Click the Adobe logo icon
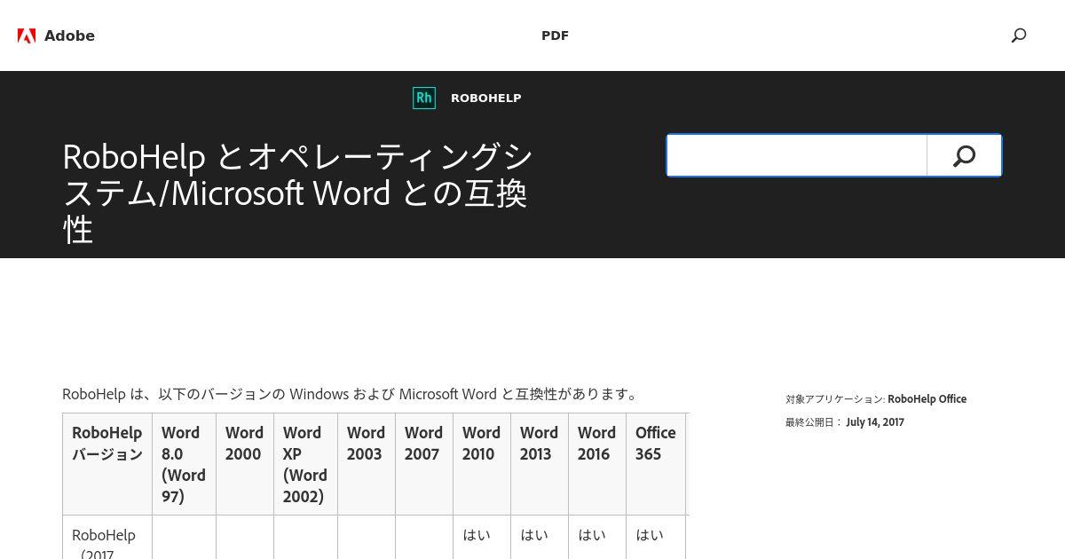 [27, 35]
